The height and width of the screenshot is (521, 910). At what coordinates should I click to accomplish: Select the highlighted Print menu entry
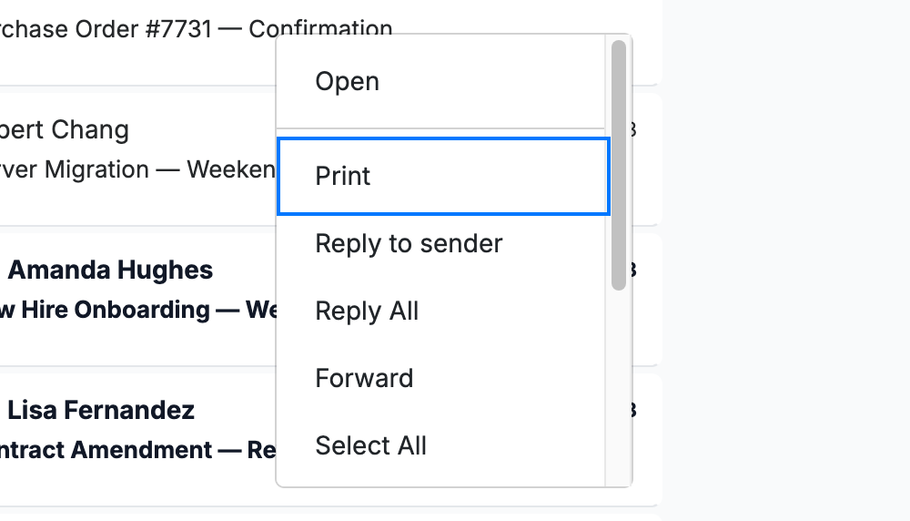443,177
